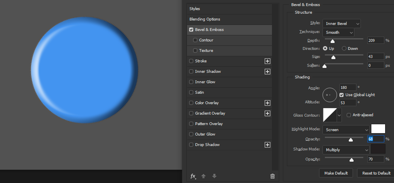Click the Reset to Default button
Screen dimensions: 394x183
(376, 173)
